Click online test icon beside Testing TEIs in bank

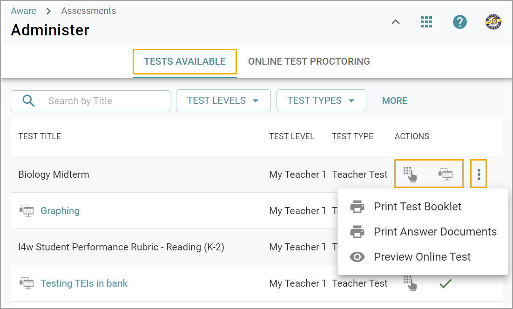tap(27, 283)
